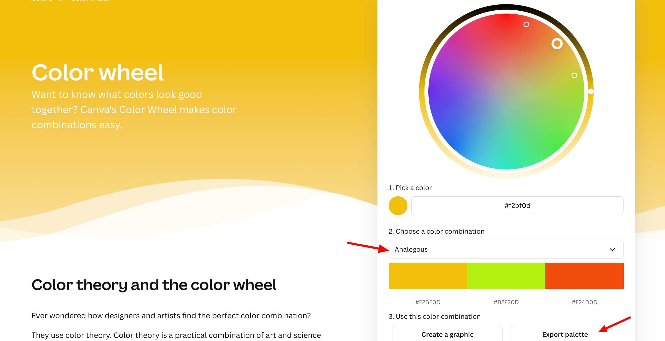Click the chevron arrow in the combination dropdown
The image size is (665, 341).
[x=612, y=249]
